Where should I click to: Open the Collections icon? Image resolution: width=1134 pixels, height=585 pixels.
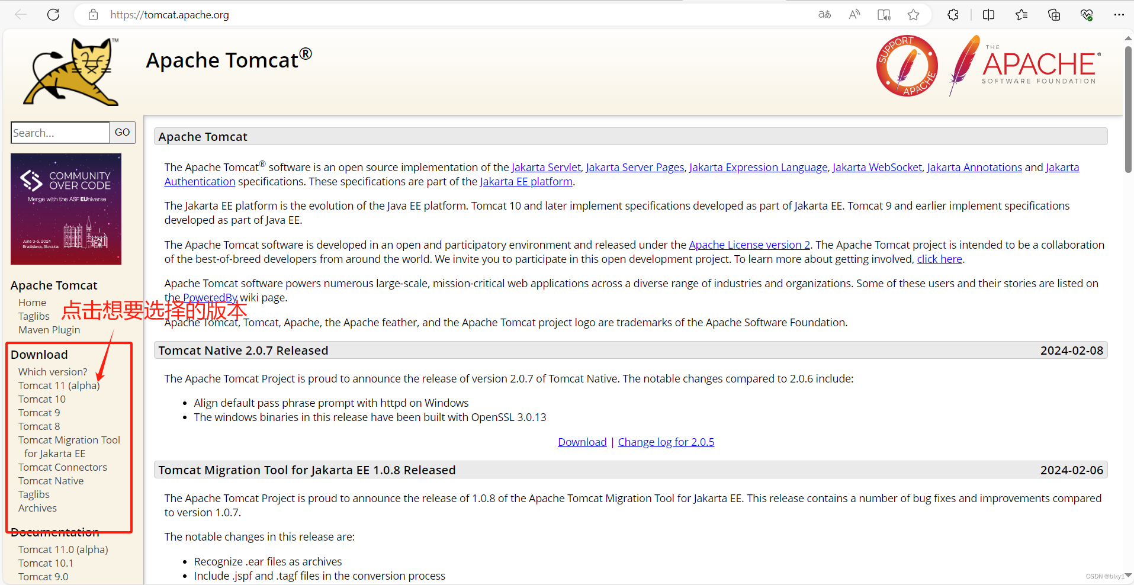coord(1054,15)
